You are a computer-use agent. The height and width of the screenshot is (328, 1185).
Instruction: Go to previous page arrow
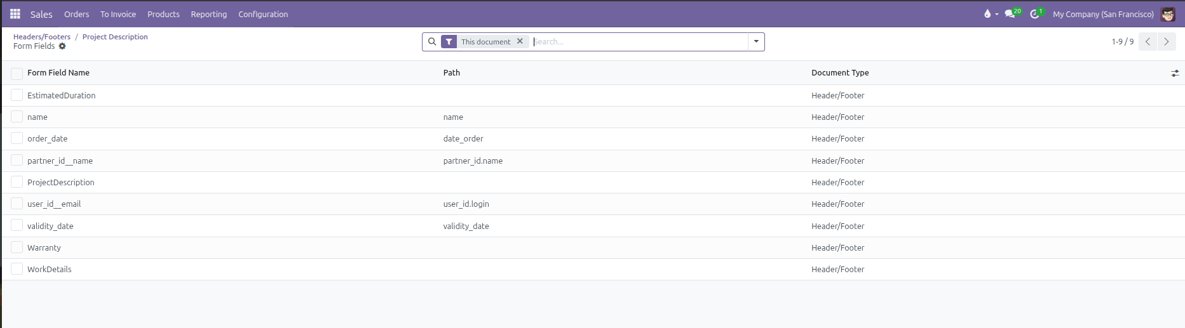pyautogui.click(x=1148, y=42)
